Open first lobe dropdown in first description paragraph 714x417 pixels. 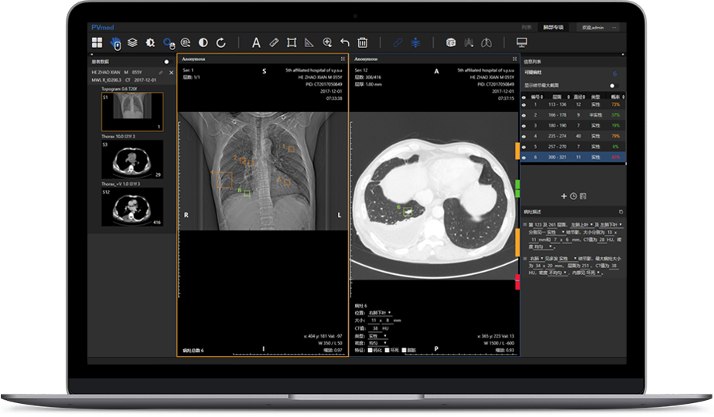pyautogui.click(x=582, y=225)
